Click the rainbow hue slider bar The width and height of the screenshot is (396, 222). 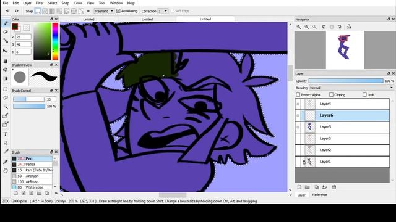coord(55,41)
